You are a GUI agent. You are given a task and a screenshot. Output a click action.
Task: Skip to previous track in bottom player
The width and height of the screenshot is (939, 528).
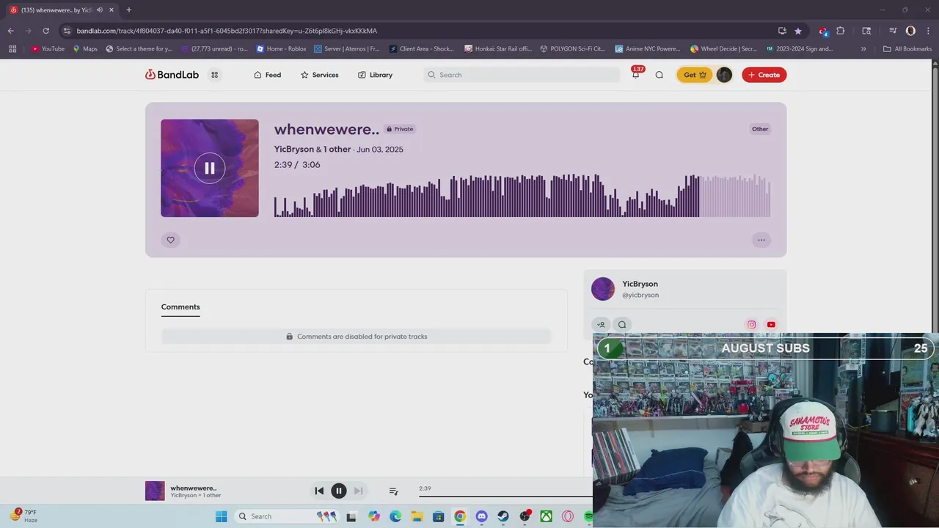point(319,491)
